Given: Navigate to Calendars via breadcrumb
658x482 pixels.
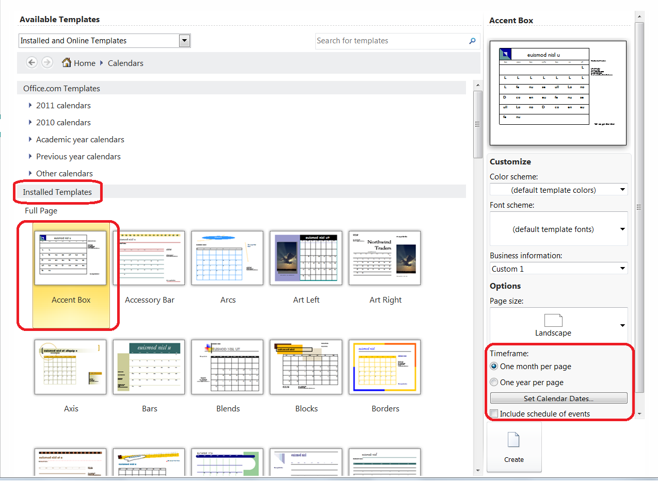Looking at the screenshot, I should point(125,62).
